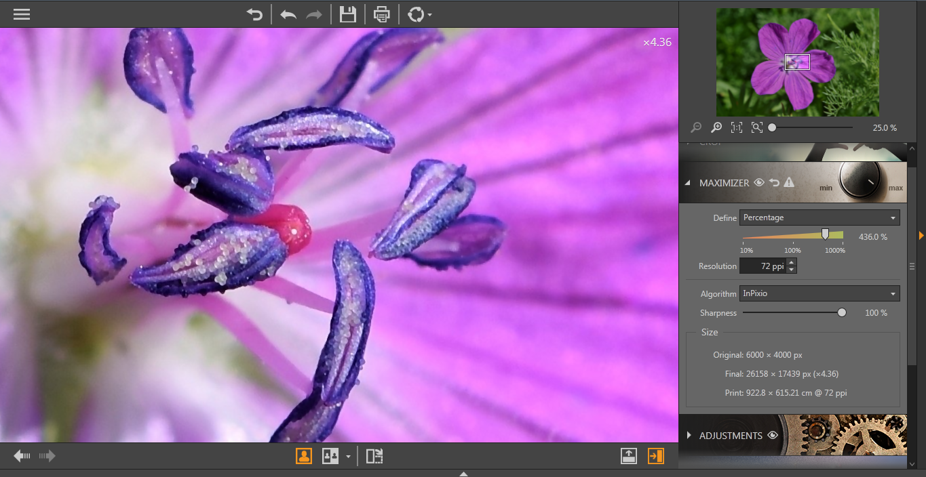Click the Maximizer warning triangle icon
The image size is (926, 477).
pos(789,182)
